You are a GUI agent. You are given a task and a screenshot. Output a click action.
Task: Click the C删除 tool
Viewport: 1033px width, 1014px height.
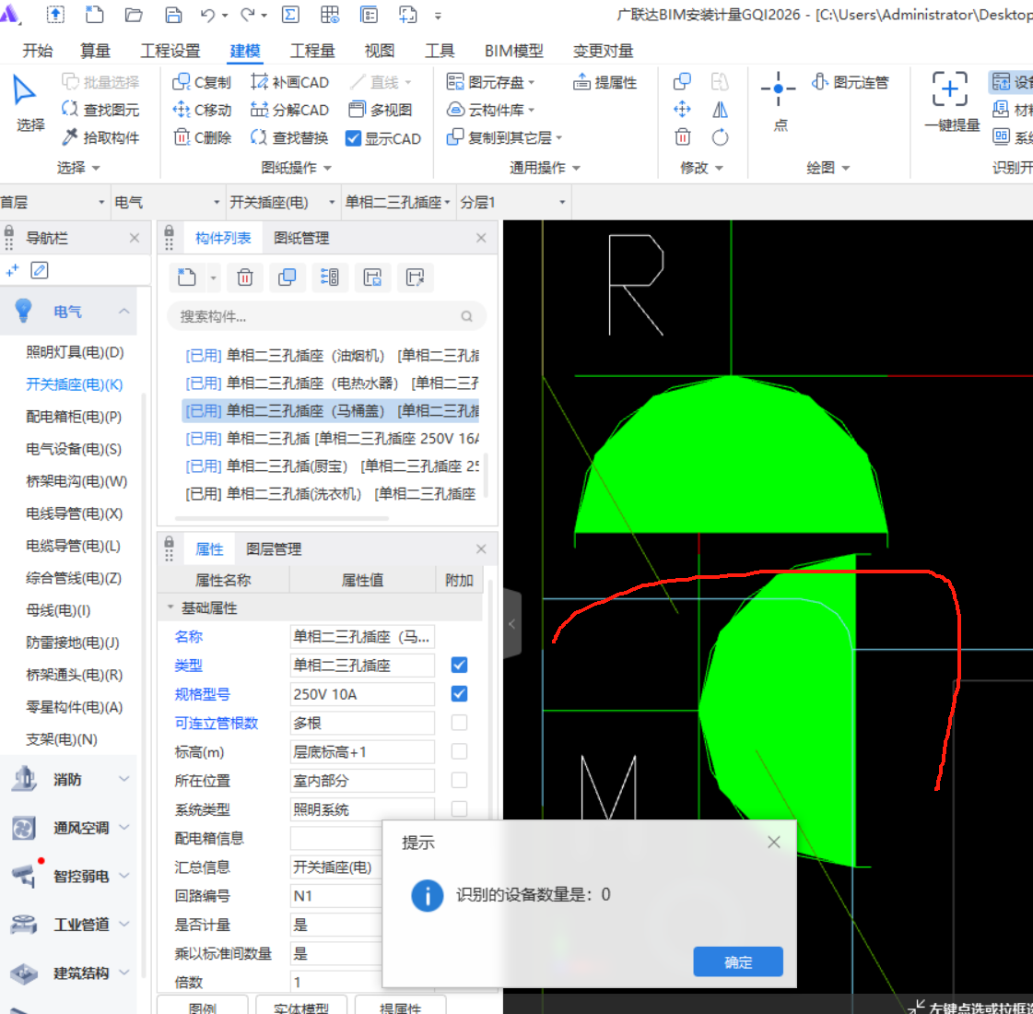[202, 137]
